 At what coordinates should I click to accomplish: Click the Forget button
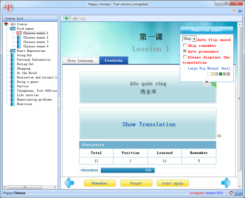coord(136,183)
